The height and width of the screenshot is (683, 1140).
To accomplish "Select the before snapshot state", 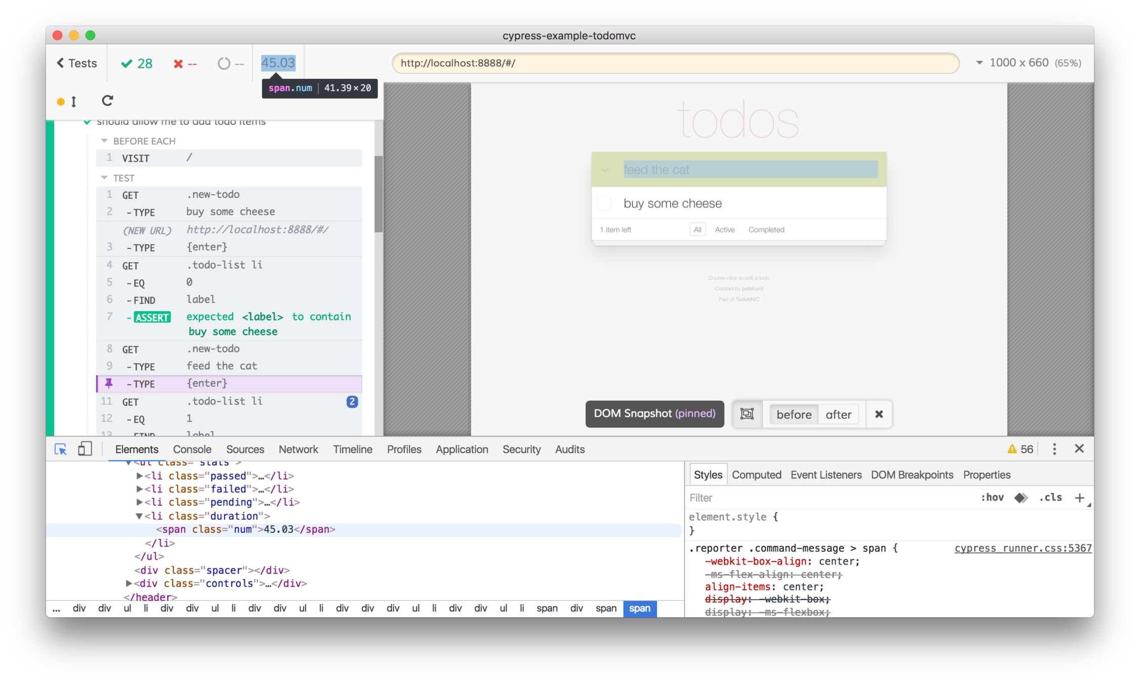I will coord(794,414).
